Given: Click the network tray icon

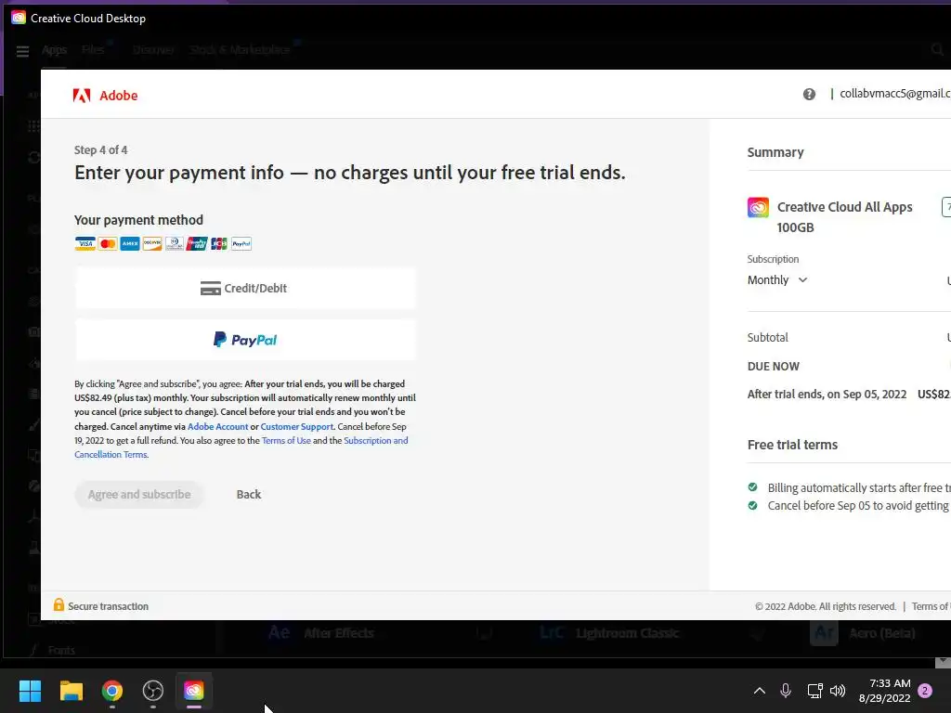Looking at the screenshot, I should pyautogui.click(x=814, y=691).
